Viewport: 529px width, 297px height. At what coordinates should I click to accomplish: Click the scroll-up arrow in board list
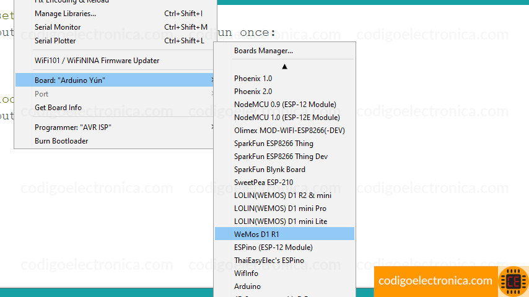(284, 67)
